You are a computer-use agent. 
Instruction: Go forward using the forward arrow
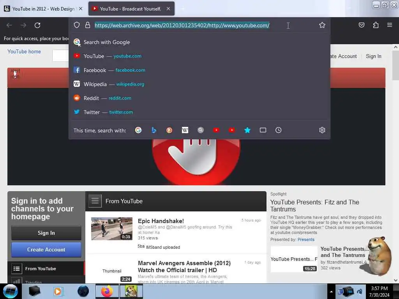coord(23,25)
